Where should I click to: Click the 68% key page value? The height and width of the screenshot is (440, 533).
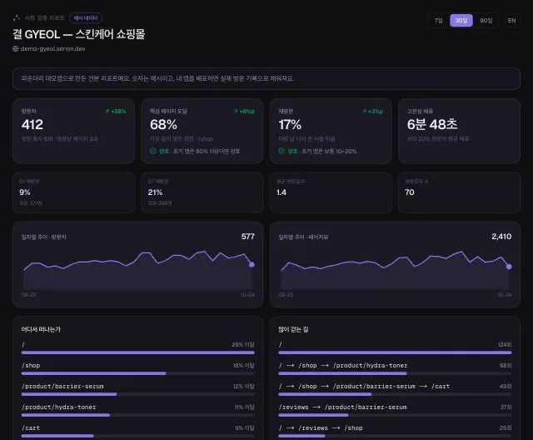[163, 124]
